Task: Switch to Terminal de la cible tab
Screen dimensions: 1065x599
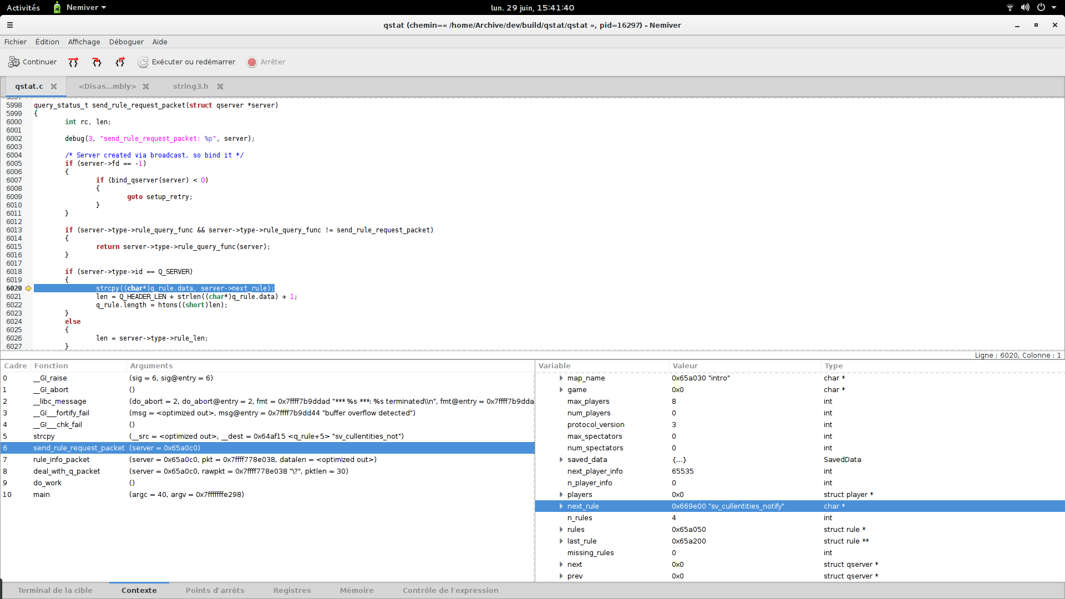Action: tap(55, 591)
